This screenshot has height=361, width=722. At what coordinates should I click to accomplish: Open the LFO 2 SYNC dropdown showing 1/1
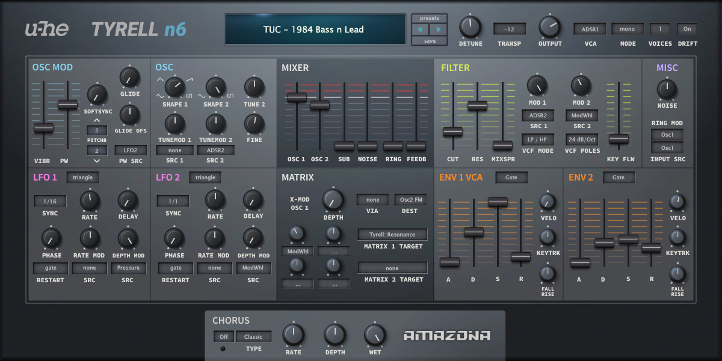(173, 201)
